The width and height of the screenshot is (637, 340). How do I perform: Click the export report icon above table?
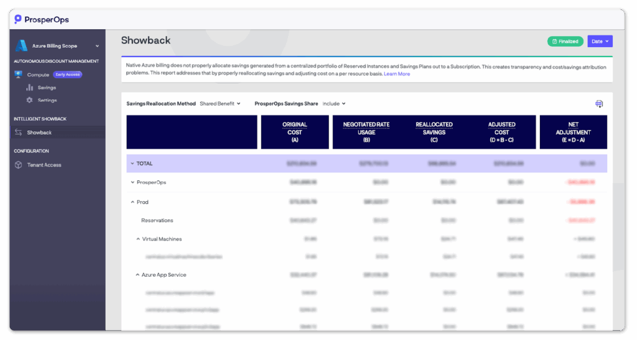tap(599, 104)
